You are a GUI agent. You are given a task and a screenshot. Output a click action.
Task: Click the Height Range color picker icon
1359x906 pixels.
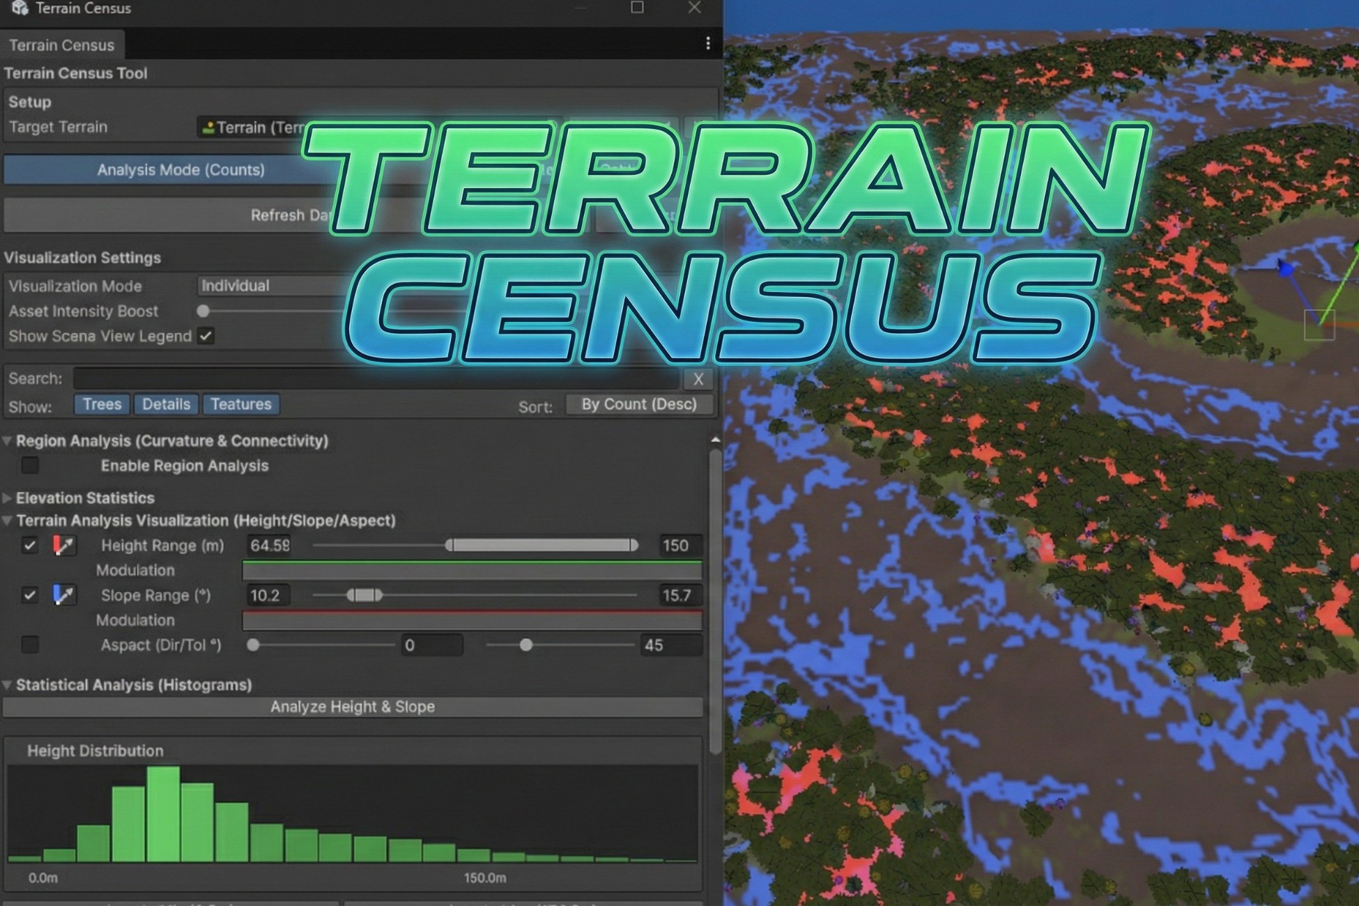pos(63,546)
